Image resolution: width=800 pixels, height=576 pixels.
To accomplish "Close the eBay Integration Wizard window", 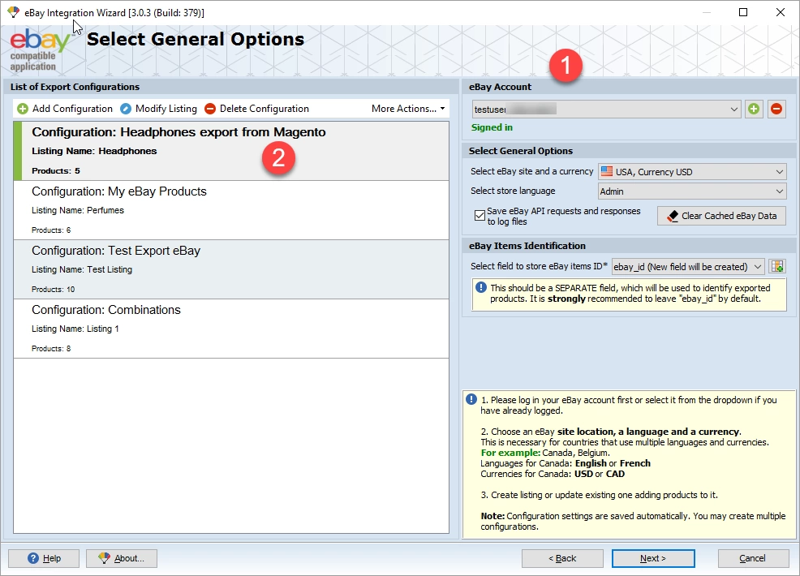I will tap(780, 12).
